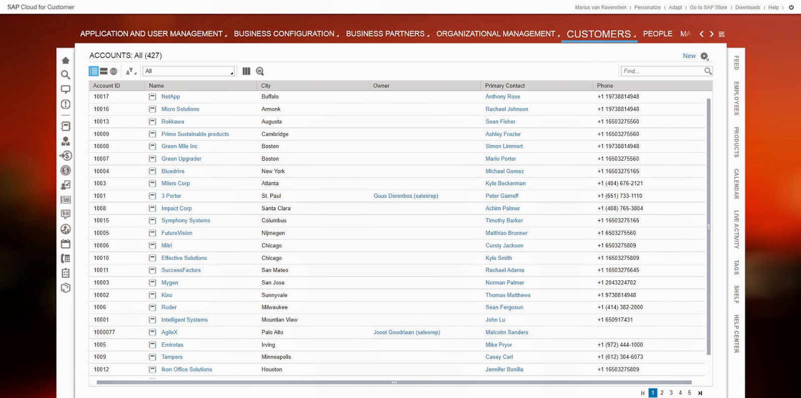Open the sidebar search magnifier icon
Image resolution: width=801 pixels, height=398 pixels.
(x=66, y=75)
